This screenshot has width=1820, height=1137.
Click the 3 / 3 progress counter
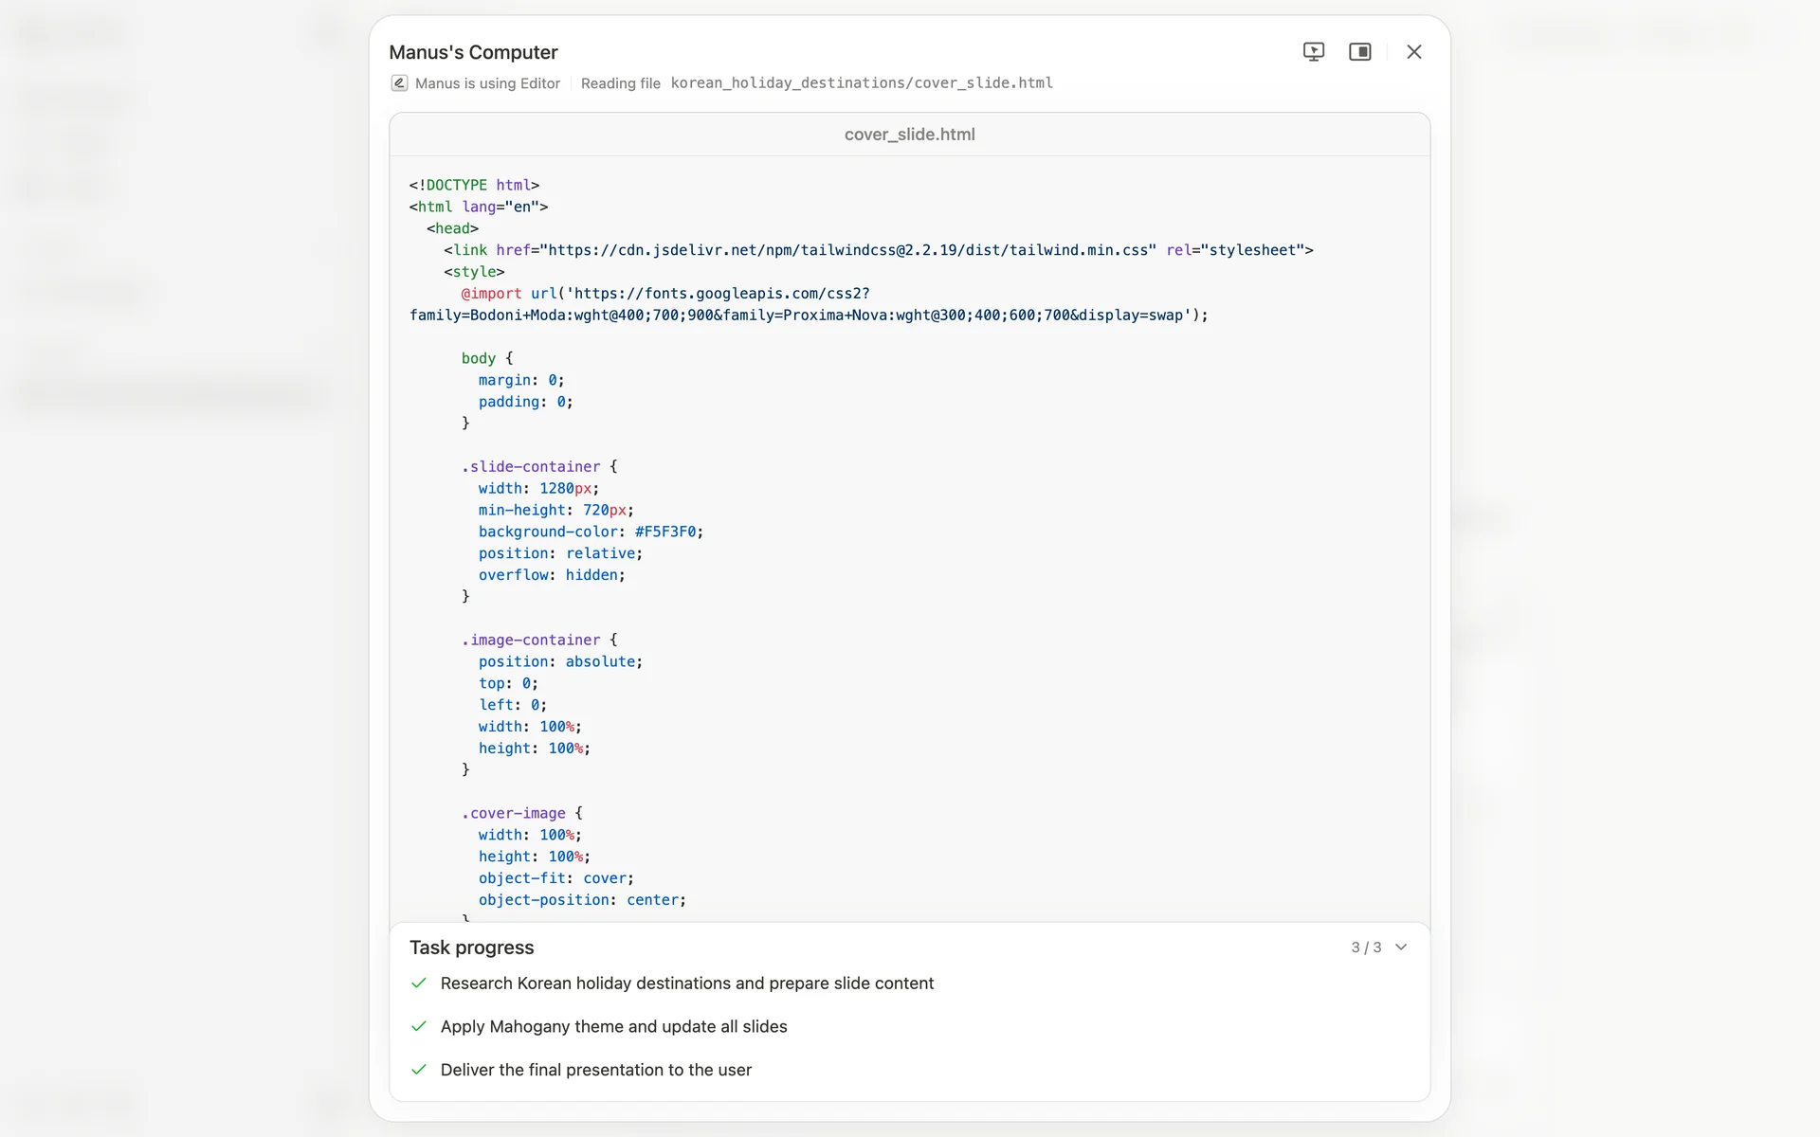point(1365,947)
